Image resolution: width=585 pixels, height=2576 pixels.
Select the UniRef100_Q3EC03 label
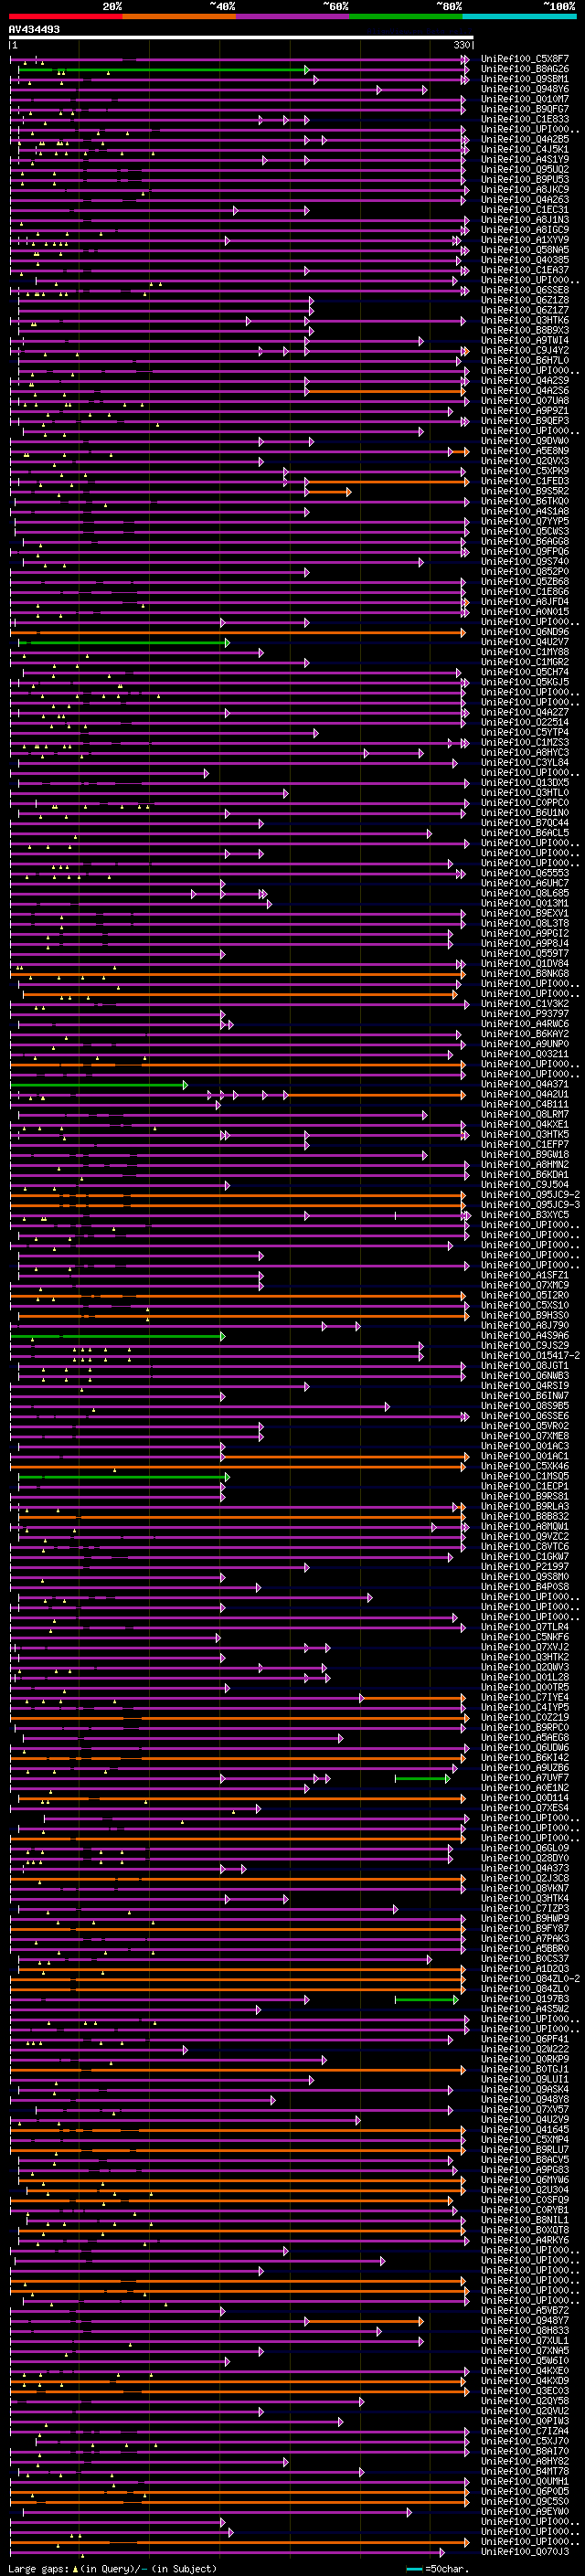pyautogui.click(x=525, y=2390)
